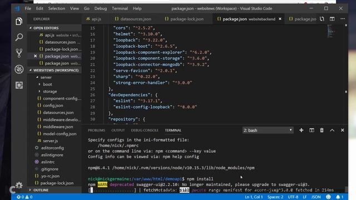Show the Debug Console panel tab
Screen dimensions: 356x200
pos(145,131)
